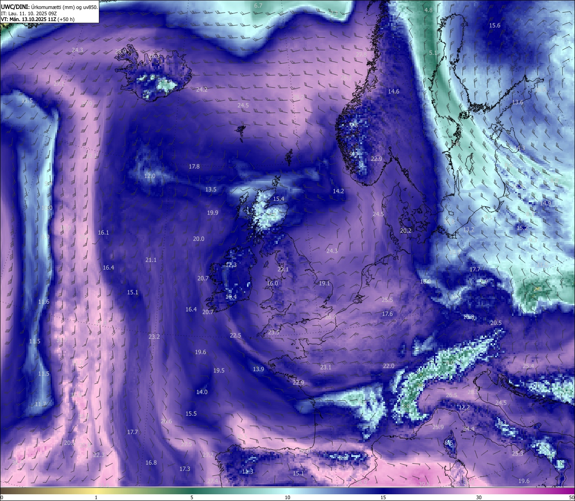Click the colour scale tick labeled 15
Screen dimensions: 575x501
coord(383,497)
